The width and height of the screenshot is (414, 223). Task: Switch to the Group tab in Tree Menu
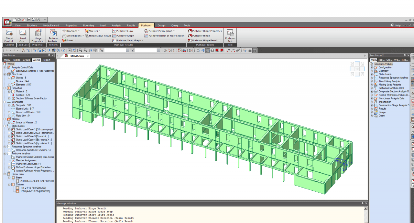(26, 60)
